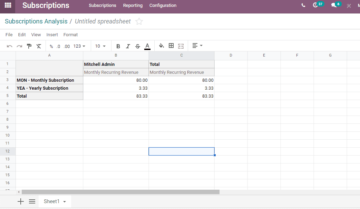The height and width of the screenshot is (209, 360).
Task: Switch to the Reporting tab
Action: click(x=133, y=6)
